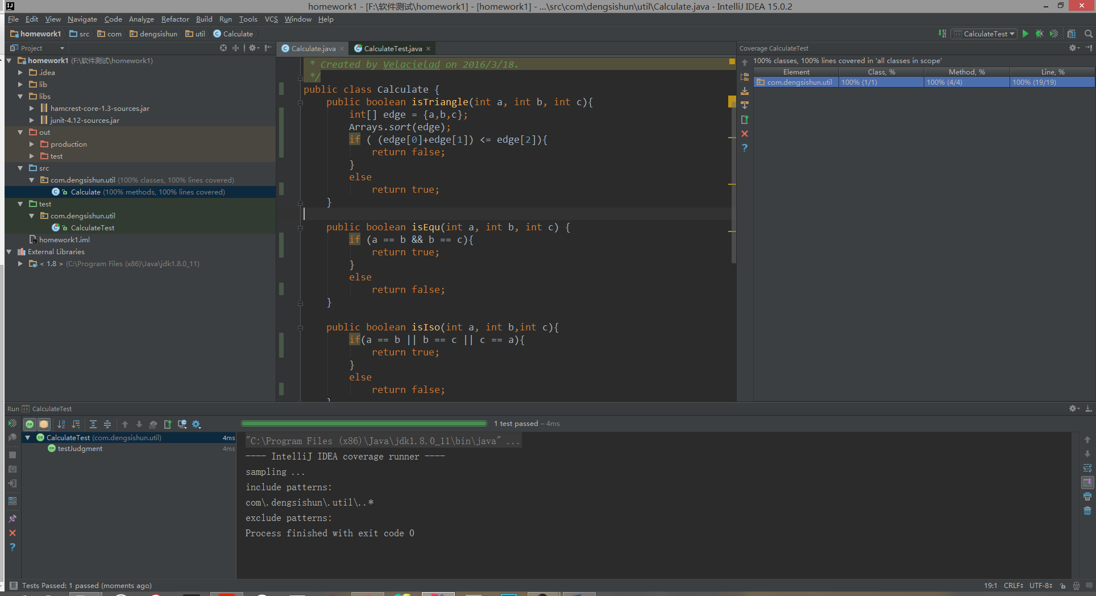This screenshot has height=596, width=1096.
Task: Open help in the Coverage panel
Action: pyautogui.click(x=745, y=148)
